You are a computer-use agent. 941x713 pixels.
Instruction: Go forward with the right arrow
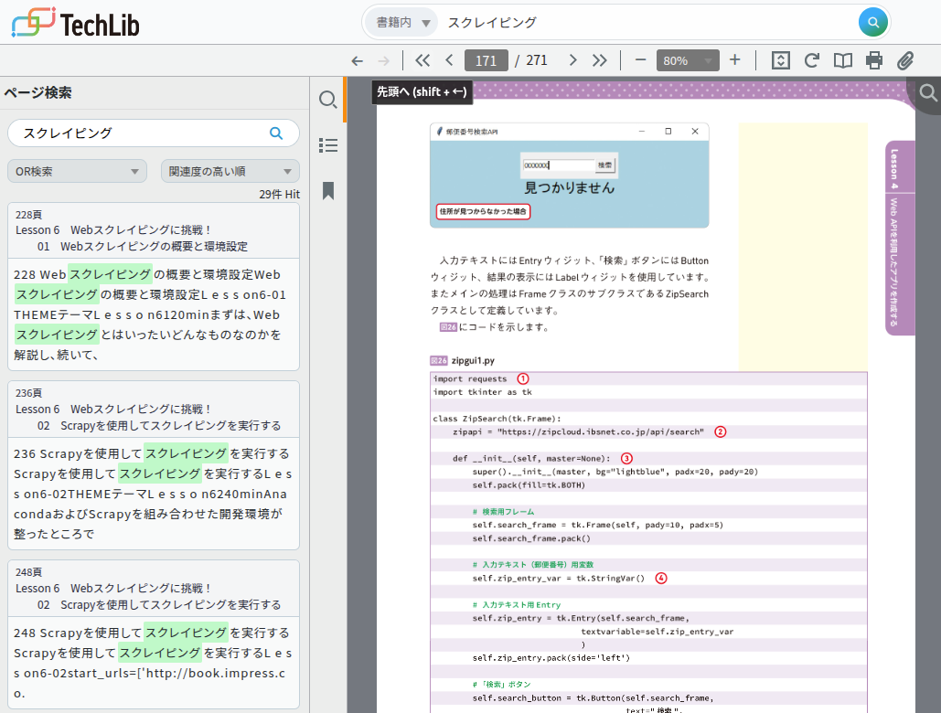click(x=383, y=60)
